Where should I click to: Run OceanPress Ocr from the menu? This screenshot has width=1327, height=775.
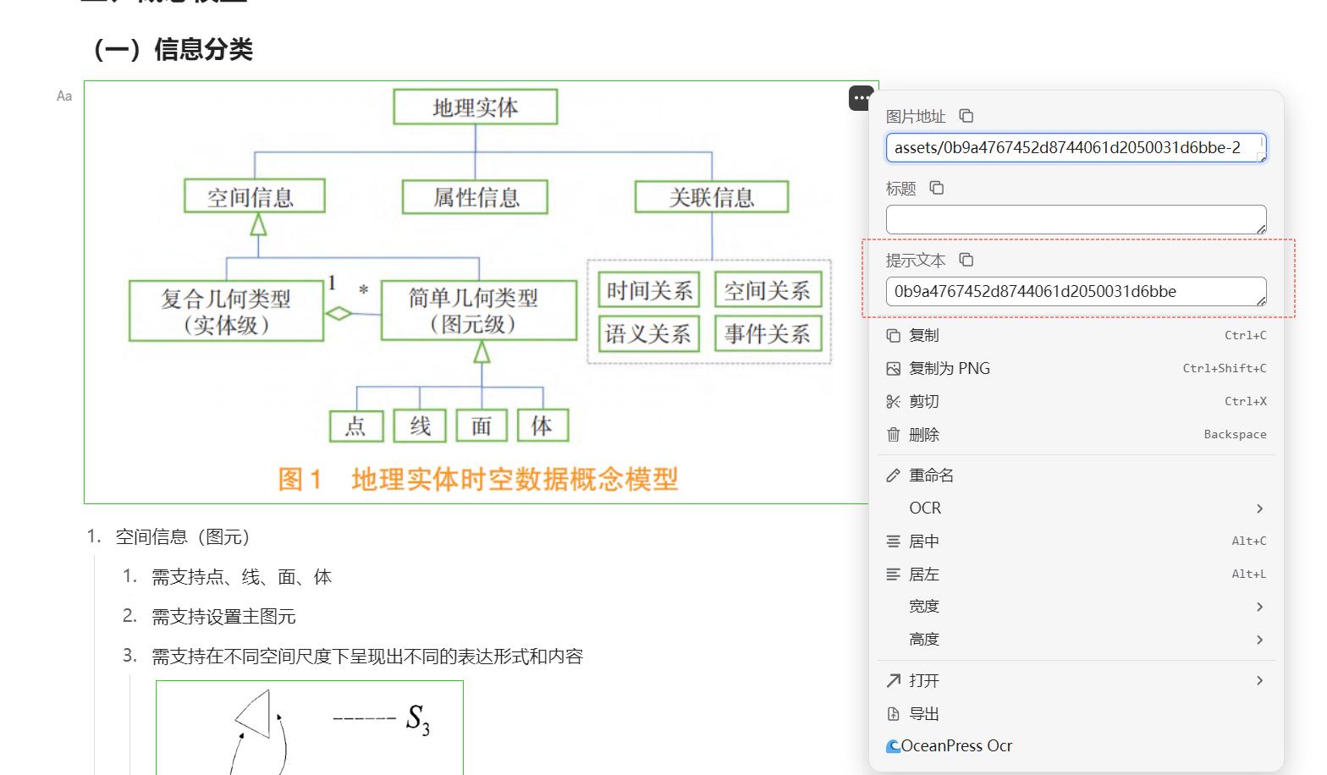click(x=1076, y=746)
